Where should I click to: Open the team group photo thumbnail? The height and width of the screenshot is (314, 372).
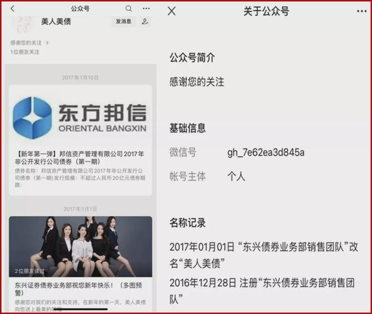click(81, 246)
